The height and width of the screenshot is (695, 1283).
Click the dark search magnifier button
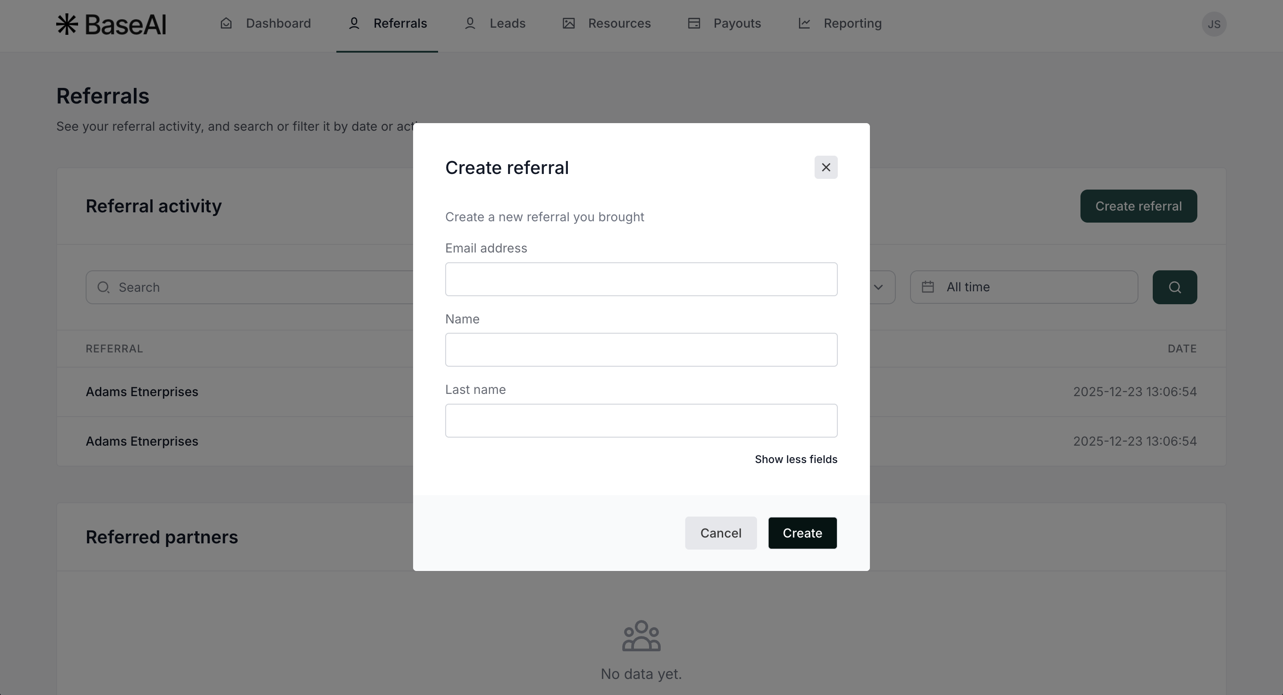(1175, 287)
